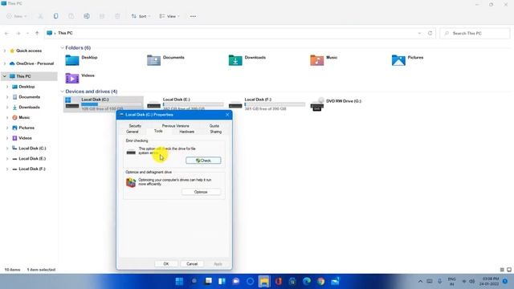Open Microsoft Edge from the taskbar
The height and width of the screenshot is (289, 514).
pos(307,281)
